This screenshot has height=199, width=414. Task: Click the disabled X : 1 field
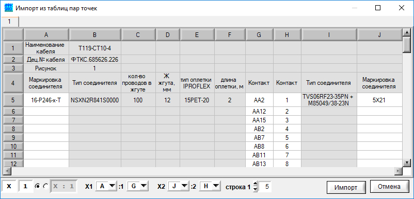pos(63,186)
